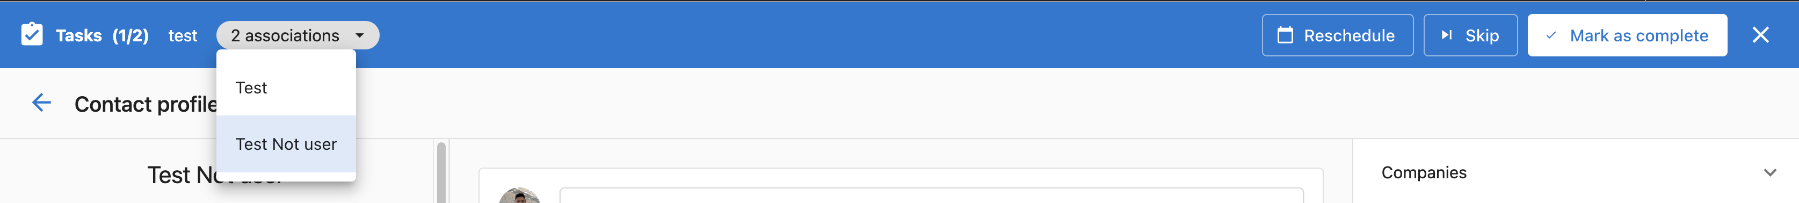Expand the Companies section chevron
Image resolution: width=1799 pixels, height=203 pixels.
[x=1769, y=172]
